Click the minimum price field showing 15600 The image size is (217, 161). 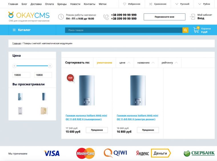pos(21,75)
